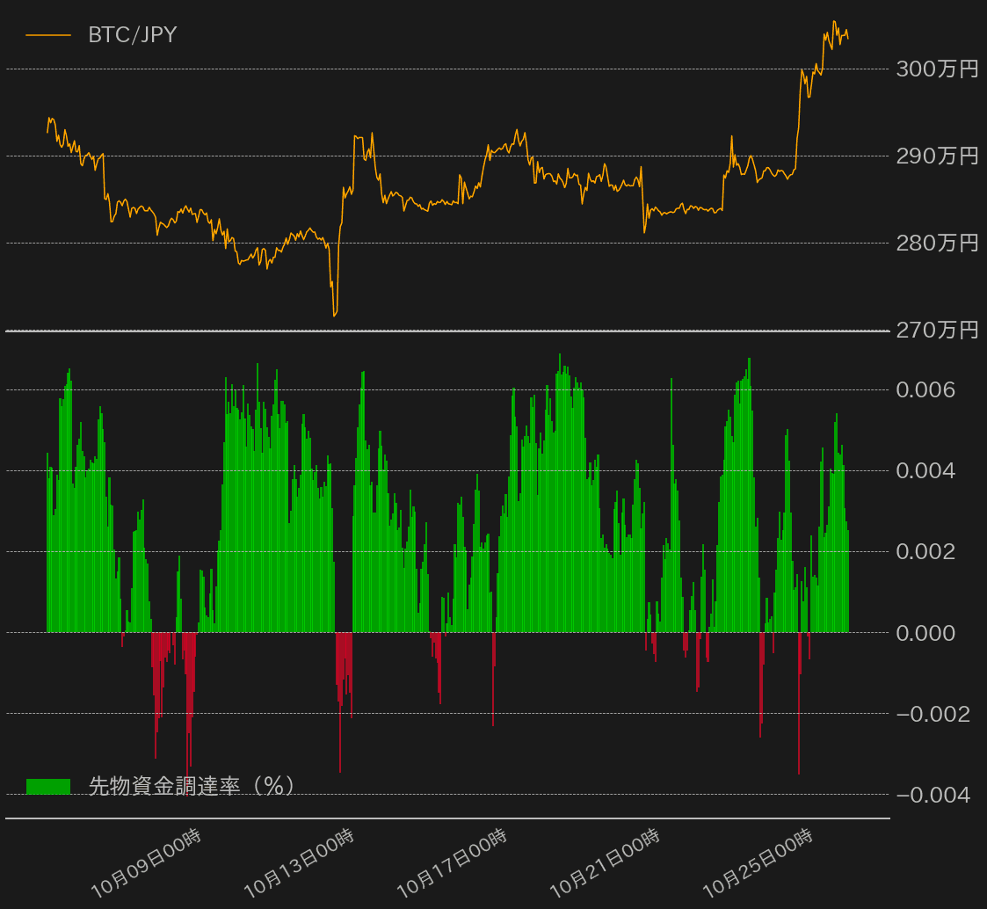The width and height of the screenshot is (987, 909).
Task: Select the 0.004 funding rate axis label
Action: click(925, 470)
